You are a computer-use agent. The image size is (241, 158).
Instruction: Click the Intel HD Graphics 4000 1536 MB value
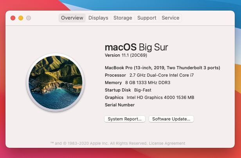160,97
